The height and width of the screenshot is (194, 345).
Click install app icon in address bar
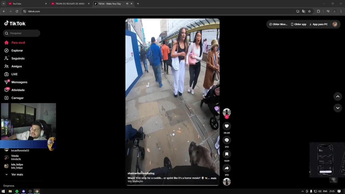click(x=298, y=11)
